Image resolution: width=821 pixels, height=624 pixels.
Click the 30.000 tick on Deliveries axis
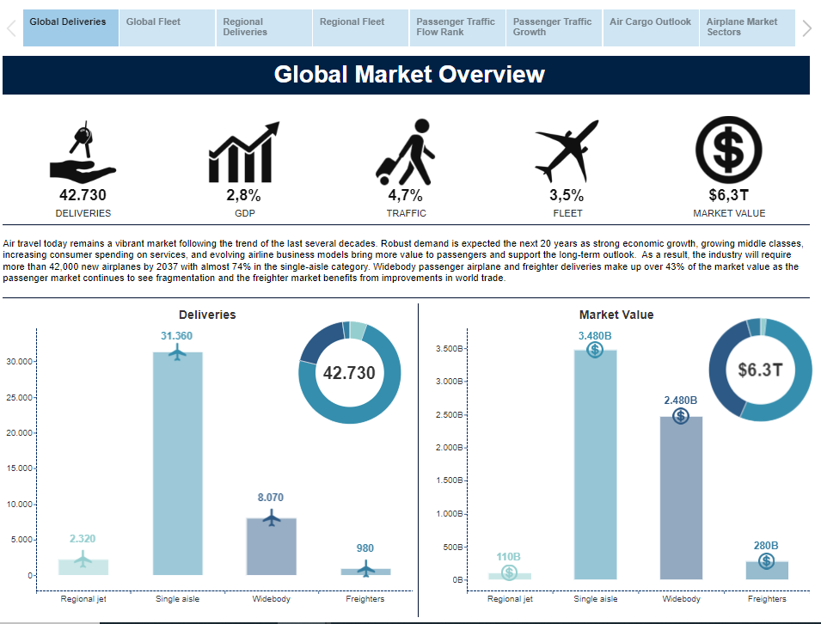click(x=20, y=361)
